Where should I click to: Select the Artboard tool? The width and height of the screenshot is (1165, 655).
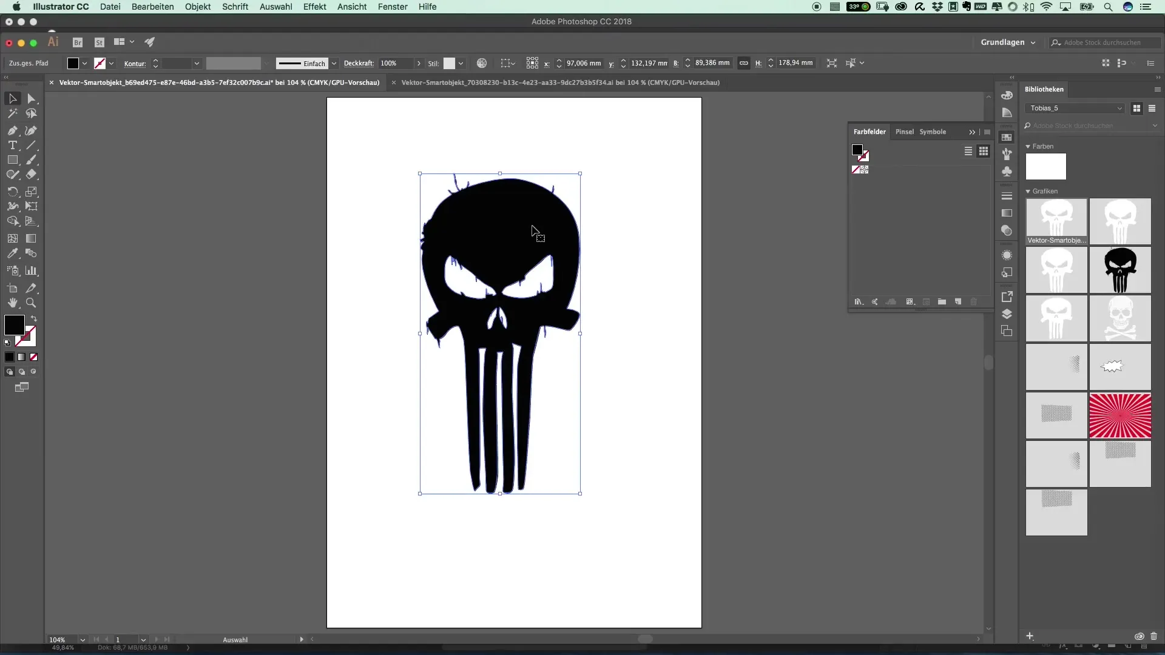tap(13, 288)
